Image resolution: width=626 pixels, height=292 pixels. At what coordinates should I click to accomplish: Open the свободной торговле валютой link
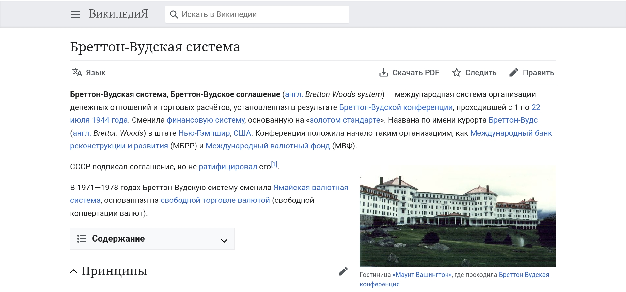[215, 200]
